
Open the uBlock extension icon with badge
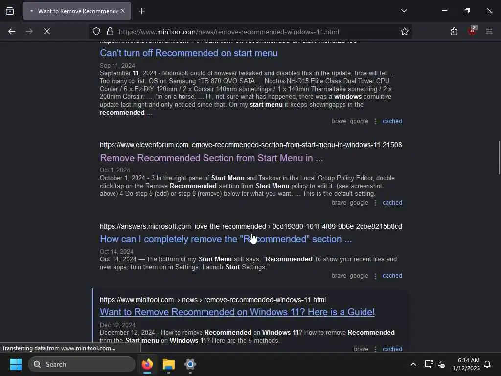click(472, 31)
